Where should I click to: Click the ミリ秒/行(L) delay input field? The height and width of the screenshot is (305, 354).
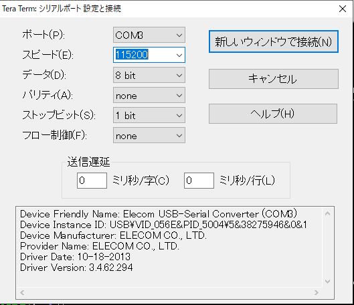[199, 181]
